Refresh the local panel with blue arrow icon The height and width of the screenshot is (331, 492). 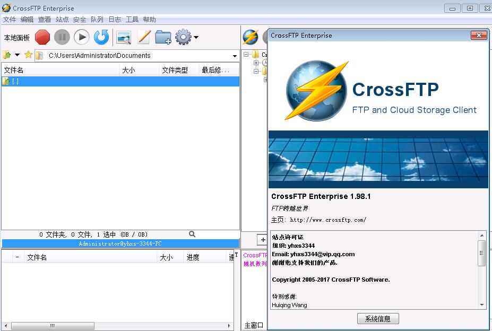(x=101, y=37)
